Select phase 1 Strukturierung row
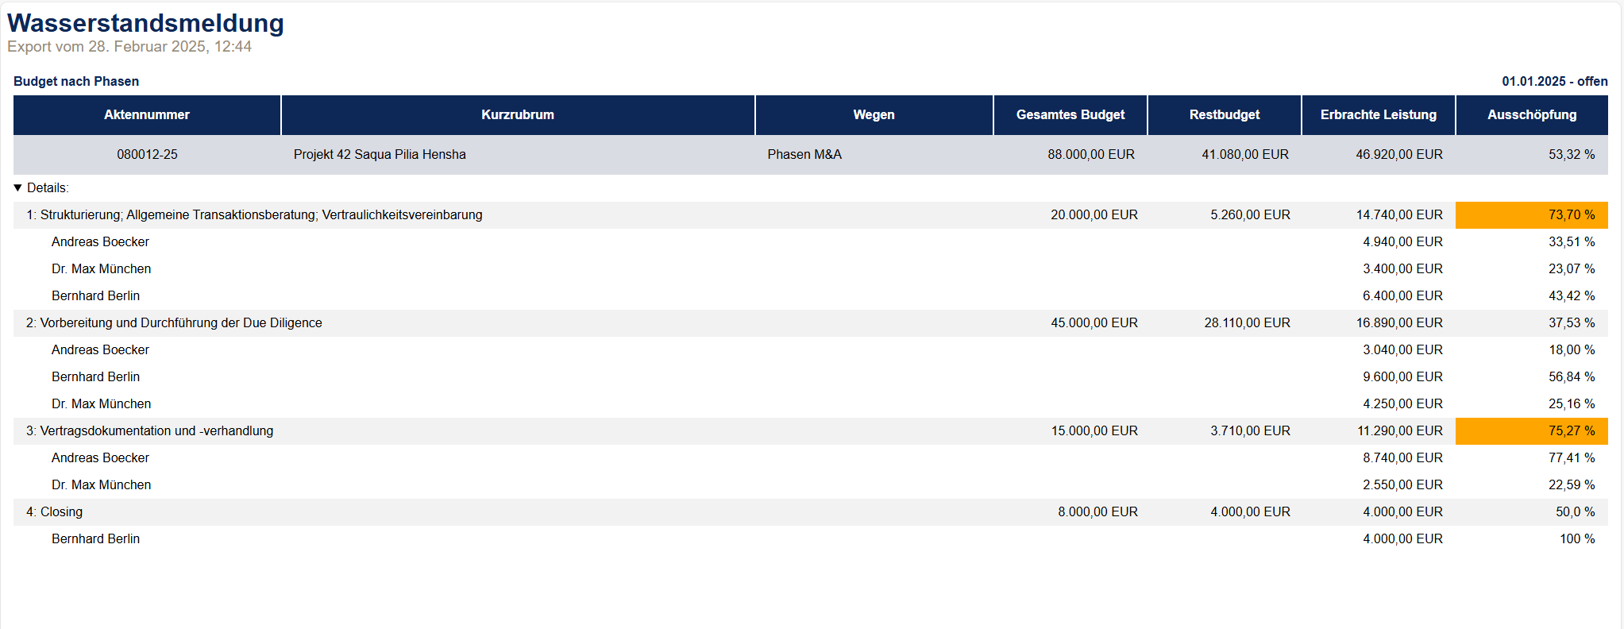This screenshot has height=629, width=1624. [254, 215]
